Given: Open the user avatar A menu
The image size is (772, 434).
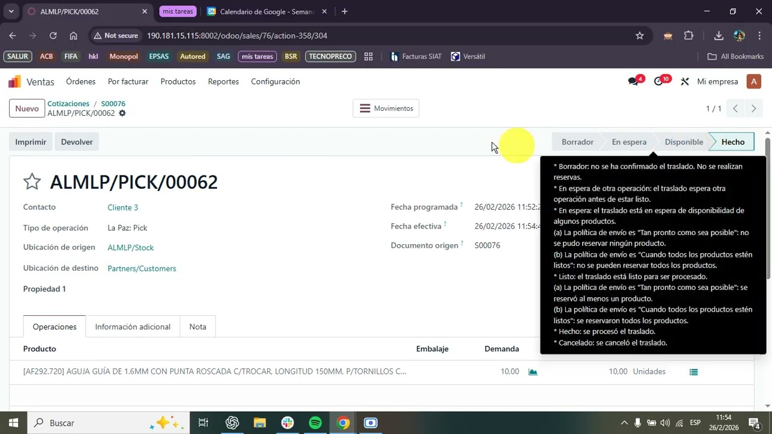Looking at the screenshot, I should [x=753, y=81].
